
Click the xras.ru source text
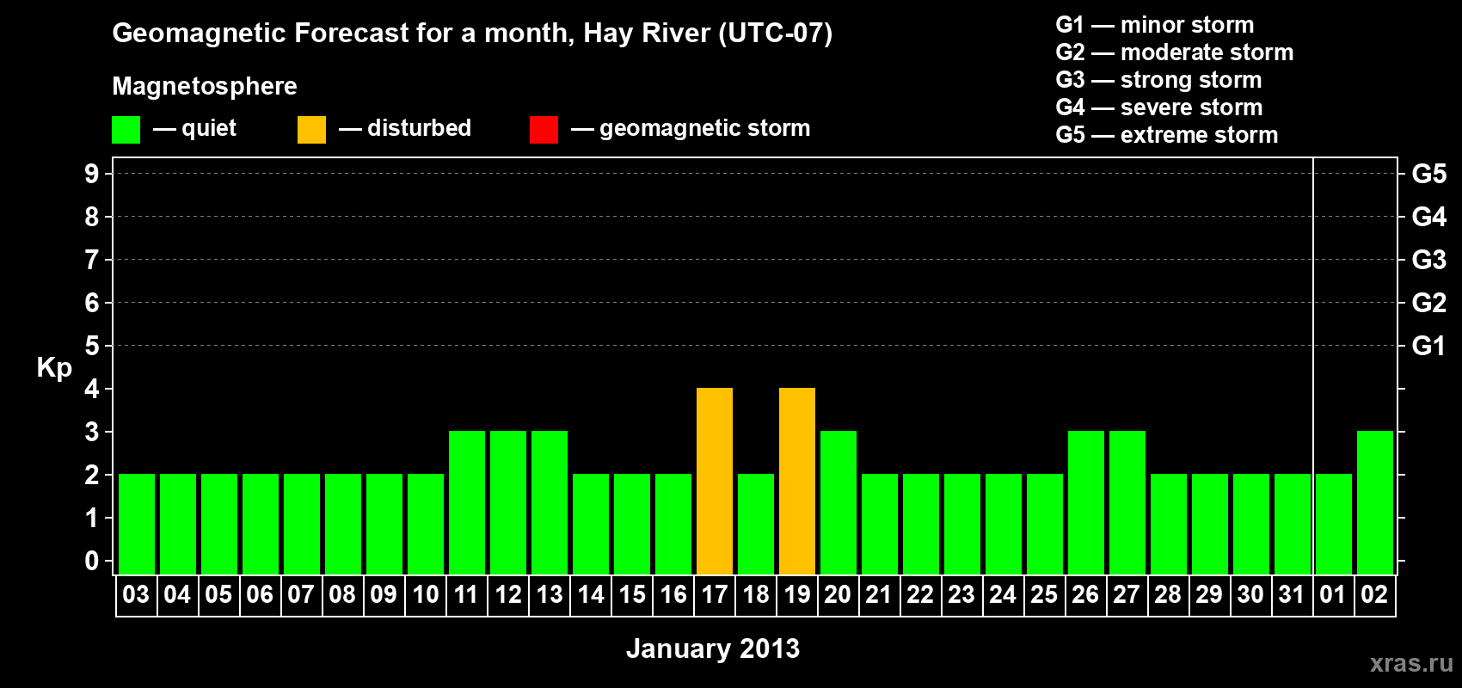point(1411,663)
